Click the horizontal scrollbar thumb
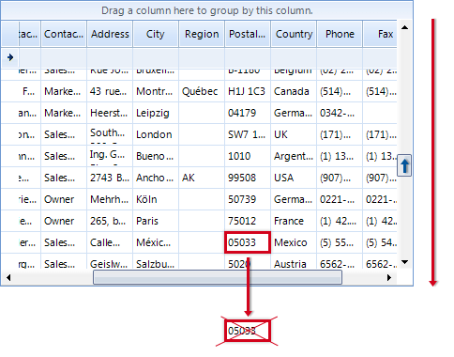The image size is (454, 357). (x=218, y=277)
